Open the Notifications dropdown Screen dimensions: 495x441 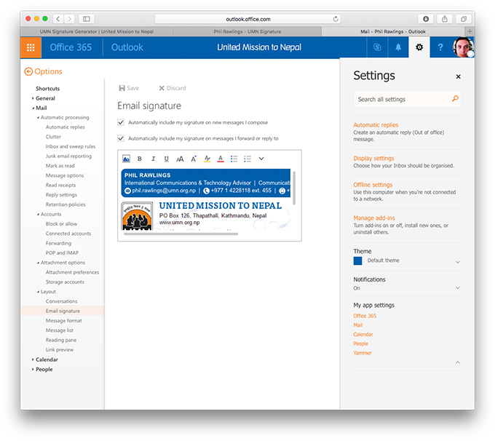[x=457, y=287]
